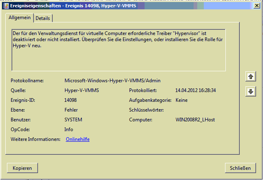Select the Ereignis-ID value 14098
Viewport: 263px width, 180px height.
[x=70, y=100]
